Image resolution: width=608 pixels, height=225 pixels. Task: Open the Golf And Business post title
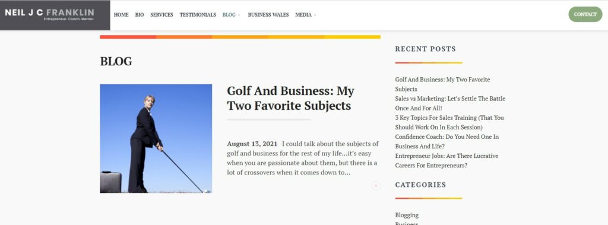[290, 98]
